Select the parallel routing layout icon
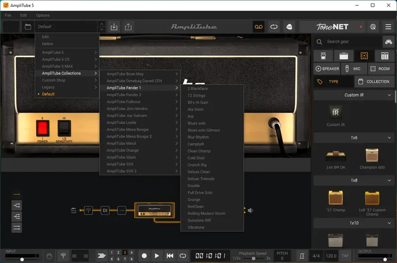This screenshot has width=397, height=263. (x=16, y=228)
